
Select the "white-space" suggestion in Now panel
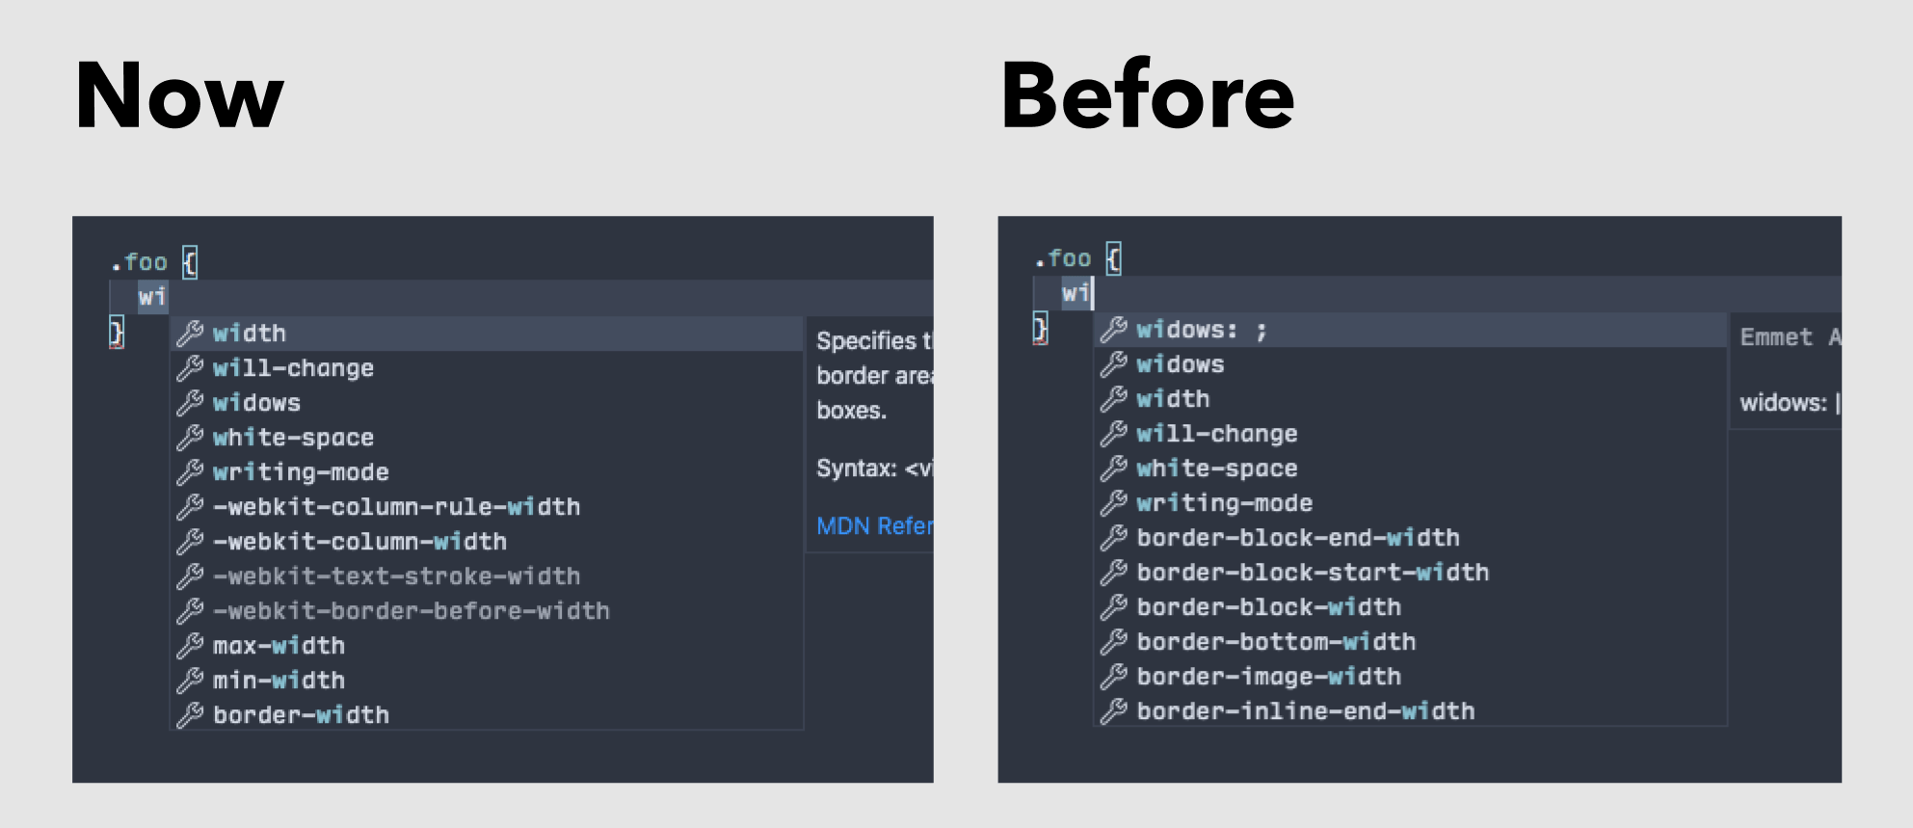point(293,437)
